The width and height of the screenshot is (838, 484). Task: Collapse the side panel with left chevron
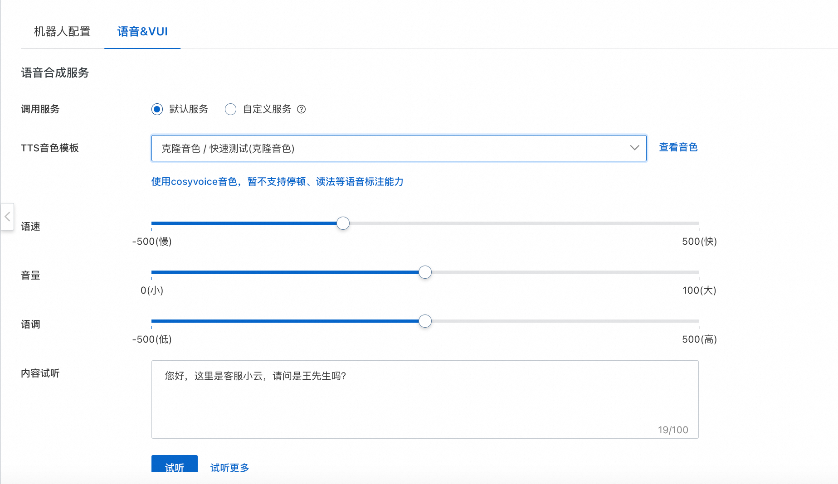[7, 217]
